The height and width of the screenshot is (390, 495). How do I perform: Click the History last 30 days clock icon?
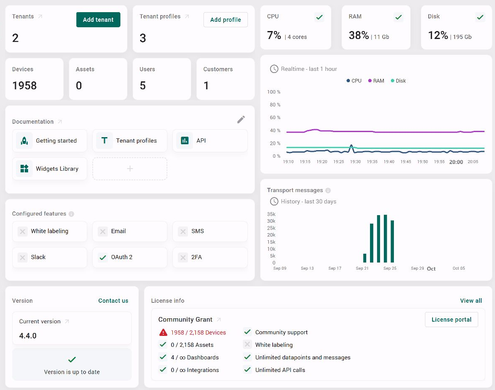click(x=274, y=201)
